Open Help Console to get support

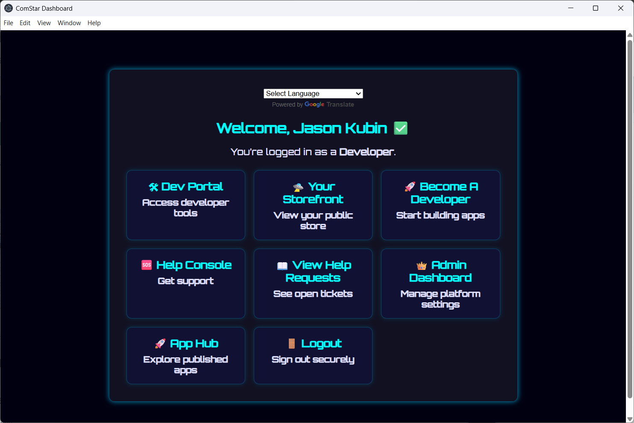tap(185, 283)
